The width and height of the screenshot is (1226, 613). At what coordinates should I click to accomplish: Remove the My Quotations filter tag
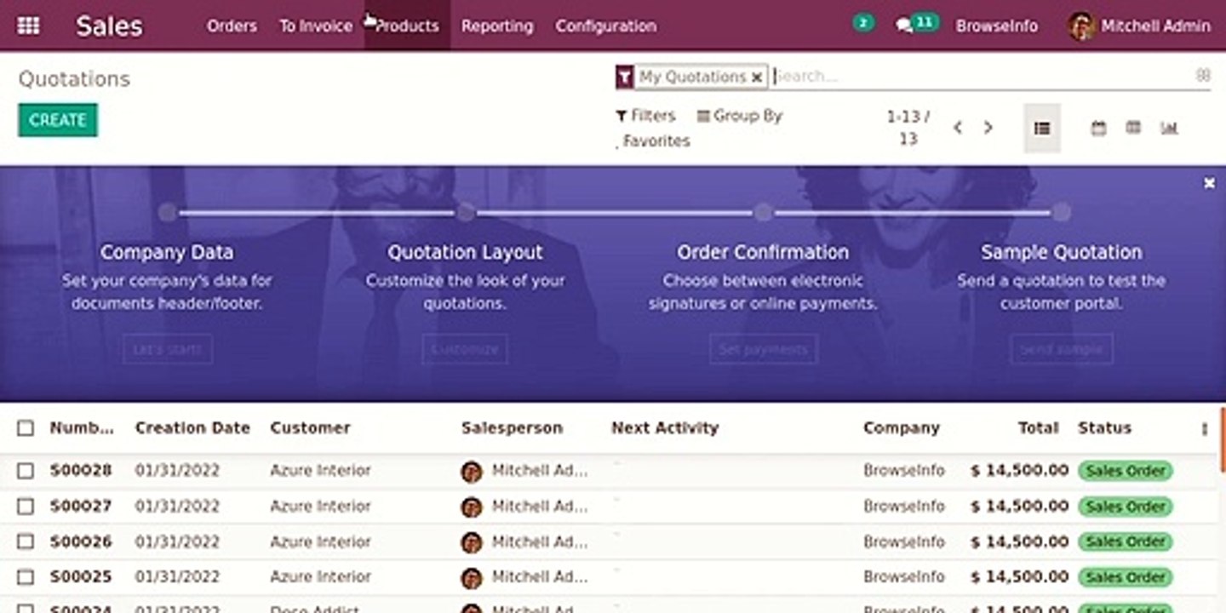coord(757,77)
